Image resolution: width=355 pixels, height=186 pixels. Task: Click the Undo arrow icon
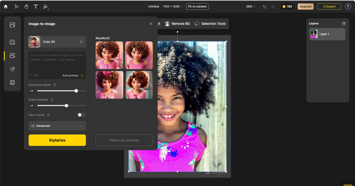tap(265, 7)
